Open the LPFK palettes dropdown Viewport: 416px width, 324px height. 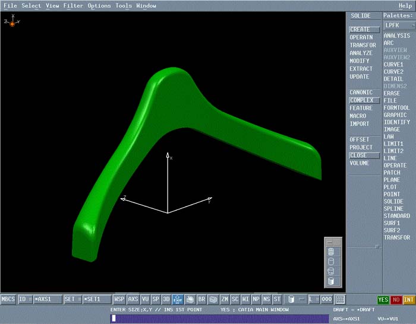point(398,26)
